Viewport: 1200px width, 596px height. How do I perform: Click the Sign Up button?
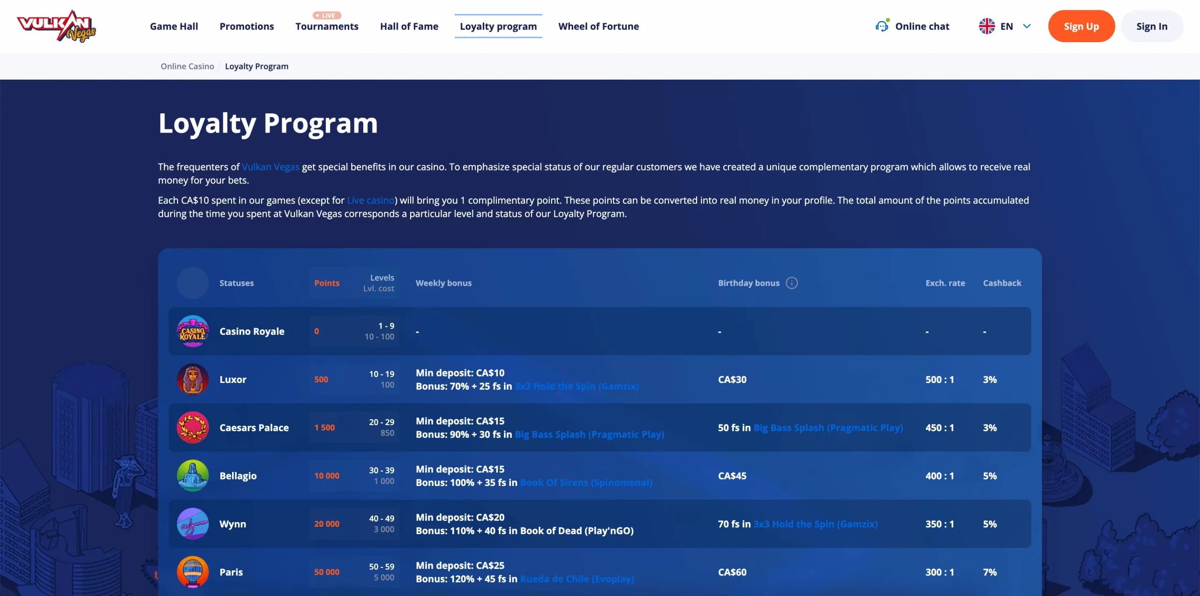click(x=1081, y=26)
